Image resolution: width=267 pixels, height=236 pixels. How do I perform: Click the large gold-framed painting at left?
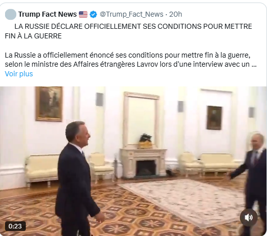click(x=49, y=104)
